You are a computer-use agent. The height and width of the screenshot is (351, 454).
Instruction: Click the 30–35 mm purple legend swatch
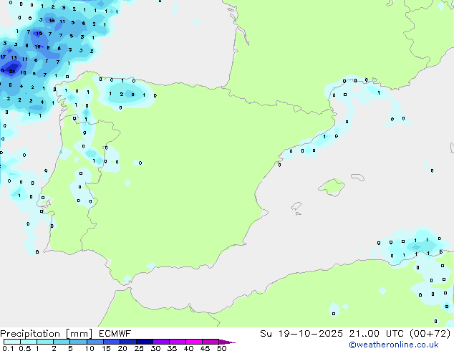[160, 342]
